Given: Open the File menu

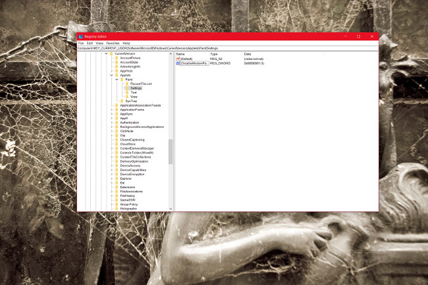Looking at the screenshot, I should coord(81,43).
